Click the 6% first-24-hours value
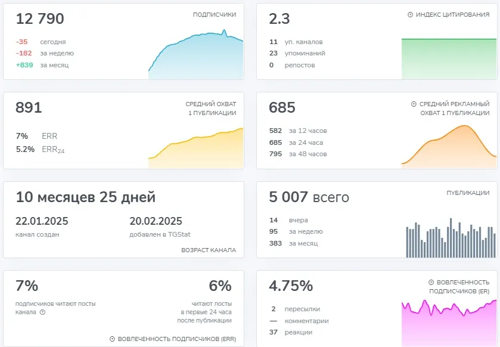 220,286
